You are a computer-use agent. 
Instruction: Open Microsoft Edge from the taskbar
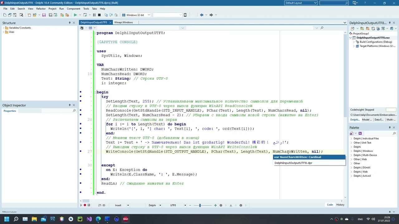tap(98, 219)
